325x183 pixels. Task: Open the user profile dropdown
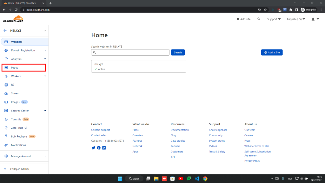point(315,19)
